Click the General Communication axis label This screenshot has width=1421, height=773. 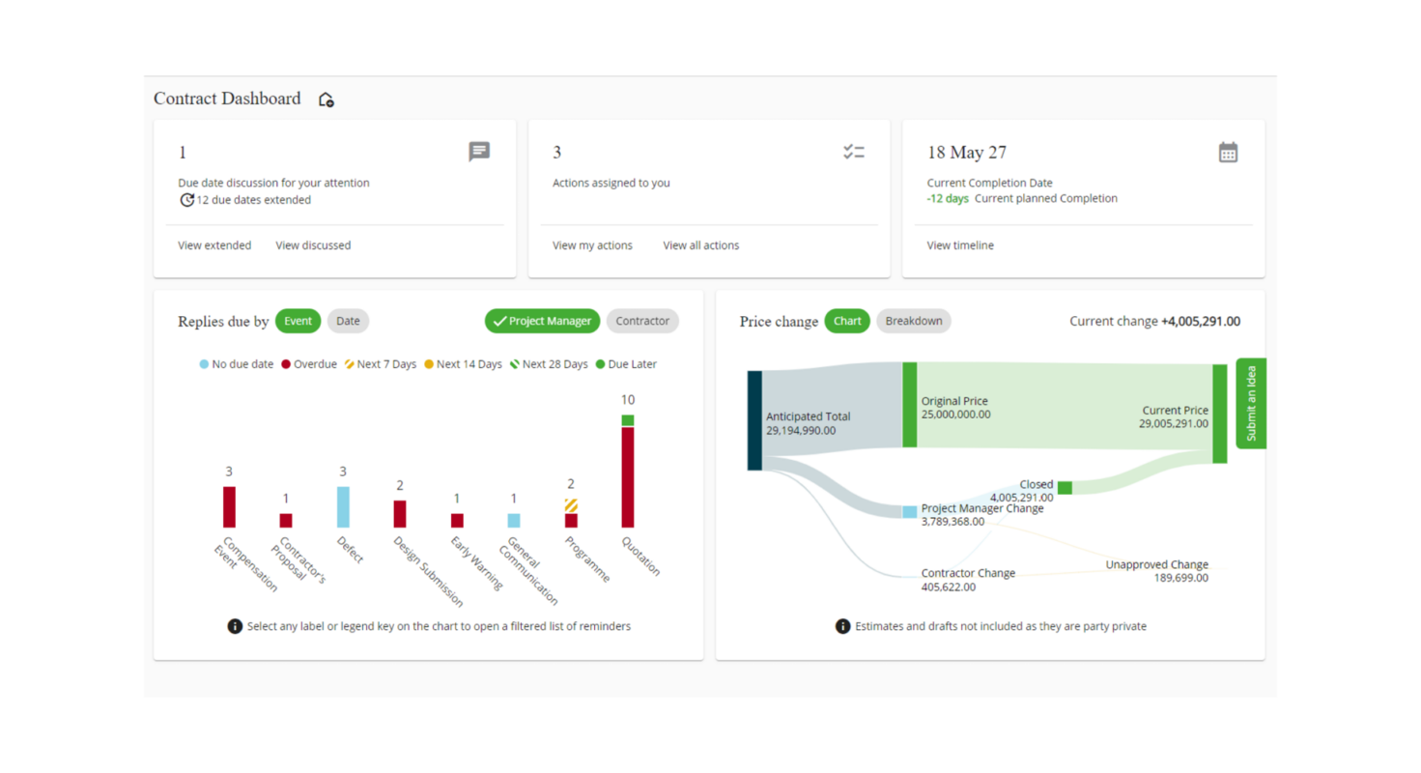(530, 570)
